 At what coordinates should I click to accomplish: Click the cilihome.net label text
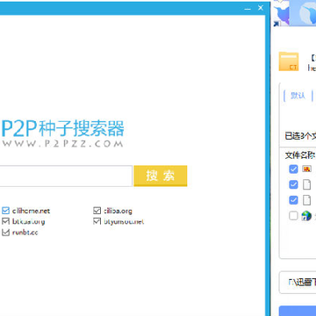click(31, 211)
